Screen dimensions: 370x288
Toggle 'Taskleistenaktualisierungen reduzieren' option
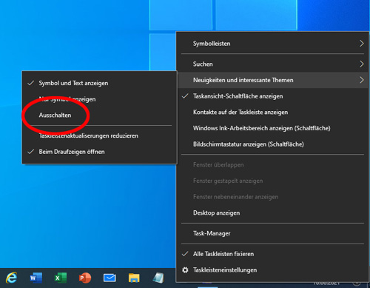pos(100,135)
